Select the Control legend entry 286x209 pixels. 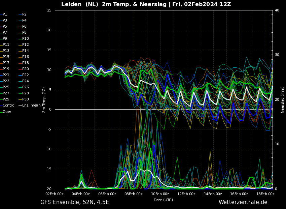pos(9,106)
